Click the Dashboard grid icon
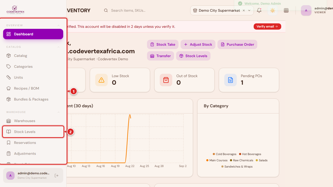 (x=9, y=34)
